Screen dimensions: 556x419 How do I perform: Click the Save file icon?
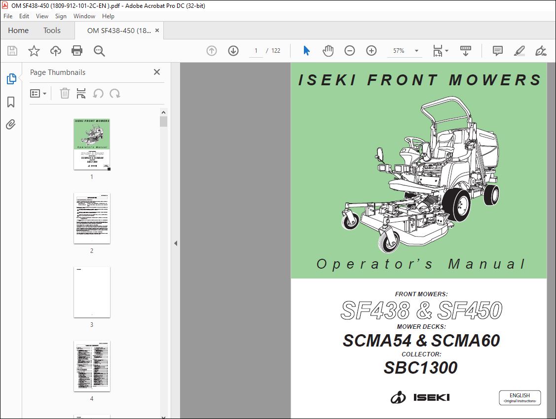point(12,51)
